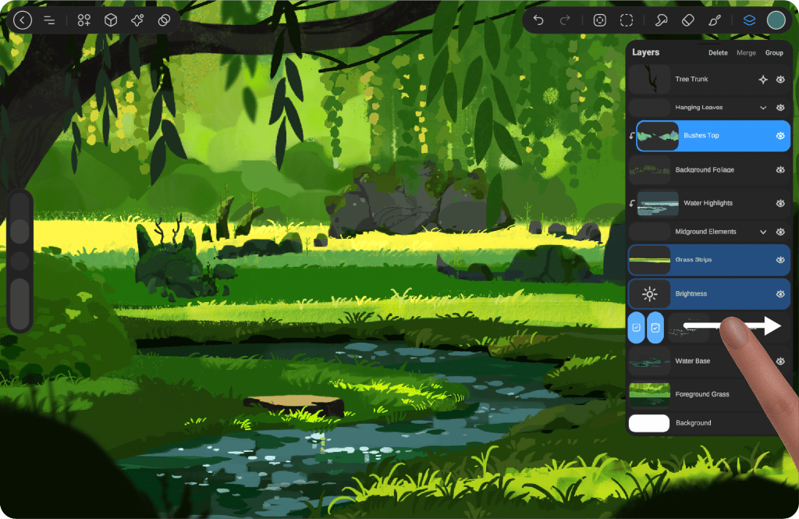799x519 pixels.
Task: Select the dashed-square selection tool
Action: point(627,20)
